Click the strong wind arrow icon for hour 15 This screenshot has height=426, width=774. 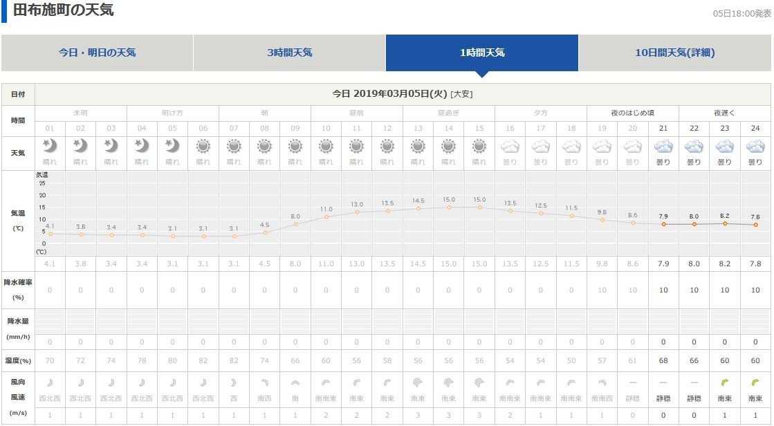(x=479, y=382)
